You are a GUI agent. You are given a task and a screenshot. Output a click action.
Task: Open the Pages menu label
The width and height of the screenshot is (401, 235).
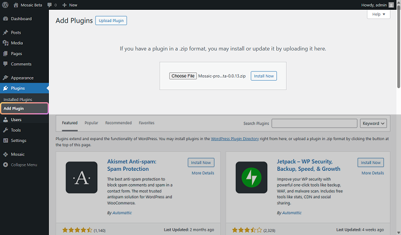(x=17, y=53)
